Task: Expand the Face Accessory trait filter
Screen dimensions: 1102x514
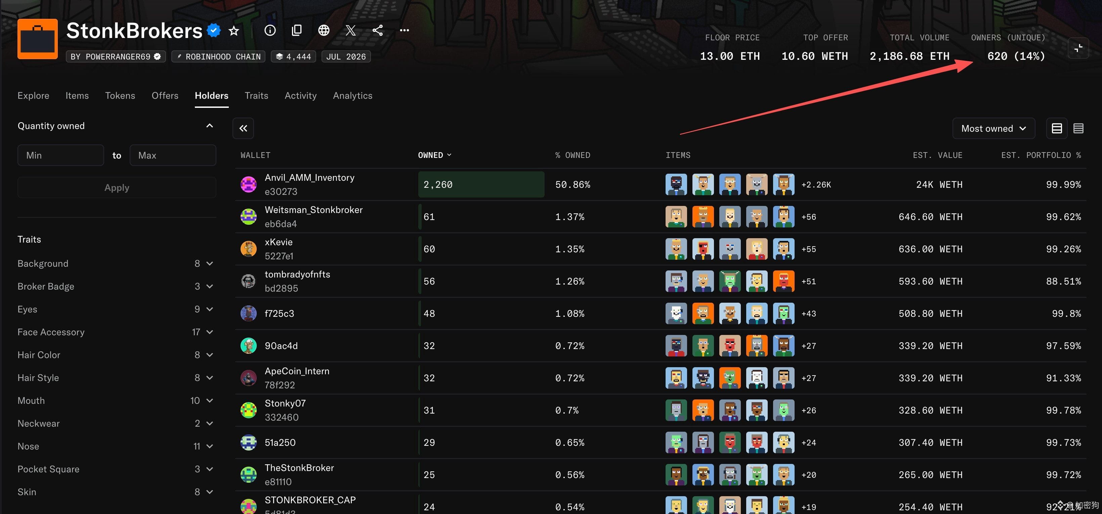Action: tap(210, 332)
